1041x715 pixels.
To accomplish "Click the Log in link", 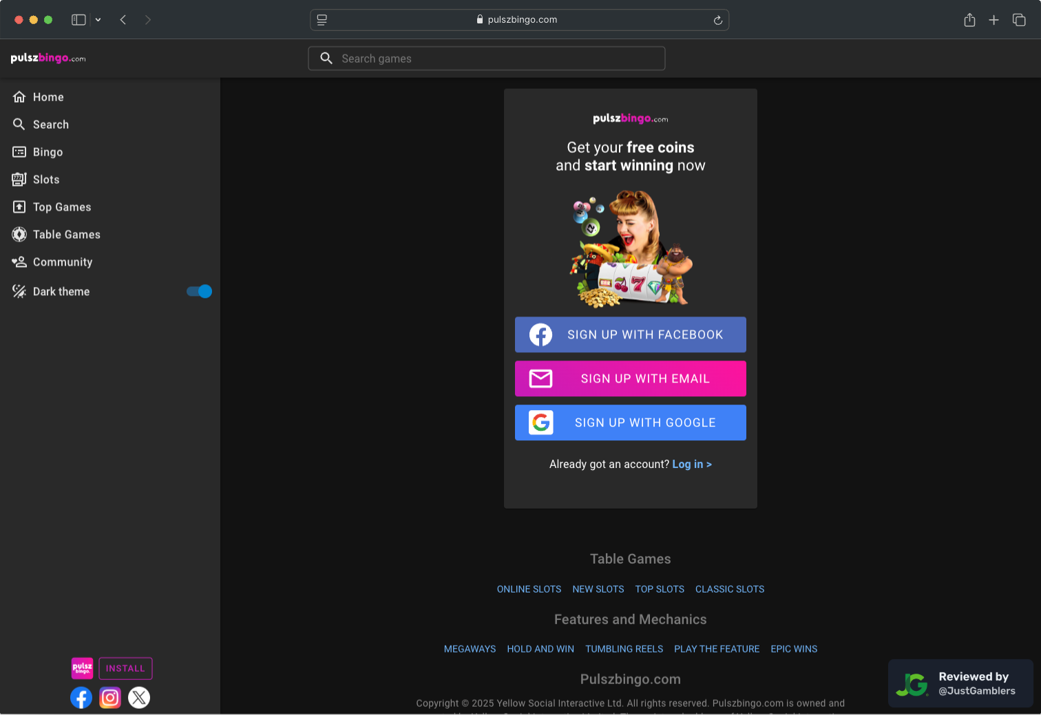I will pos(692,465).
